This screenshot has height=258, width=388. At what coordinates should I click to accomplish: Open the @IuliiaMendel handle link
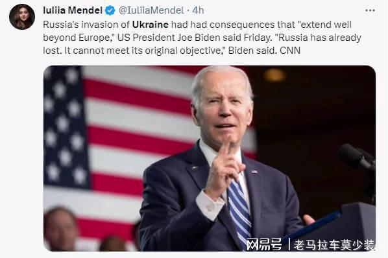coord(151,10)
